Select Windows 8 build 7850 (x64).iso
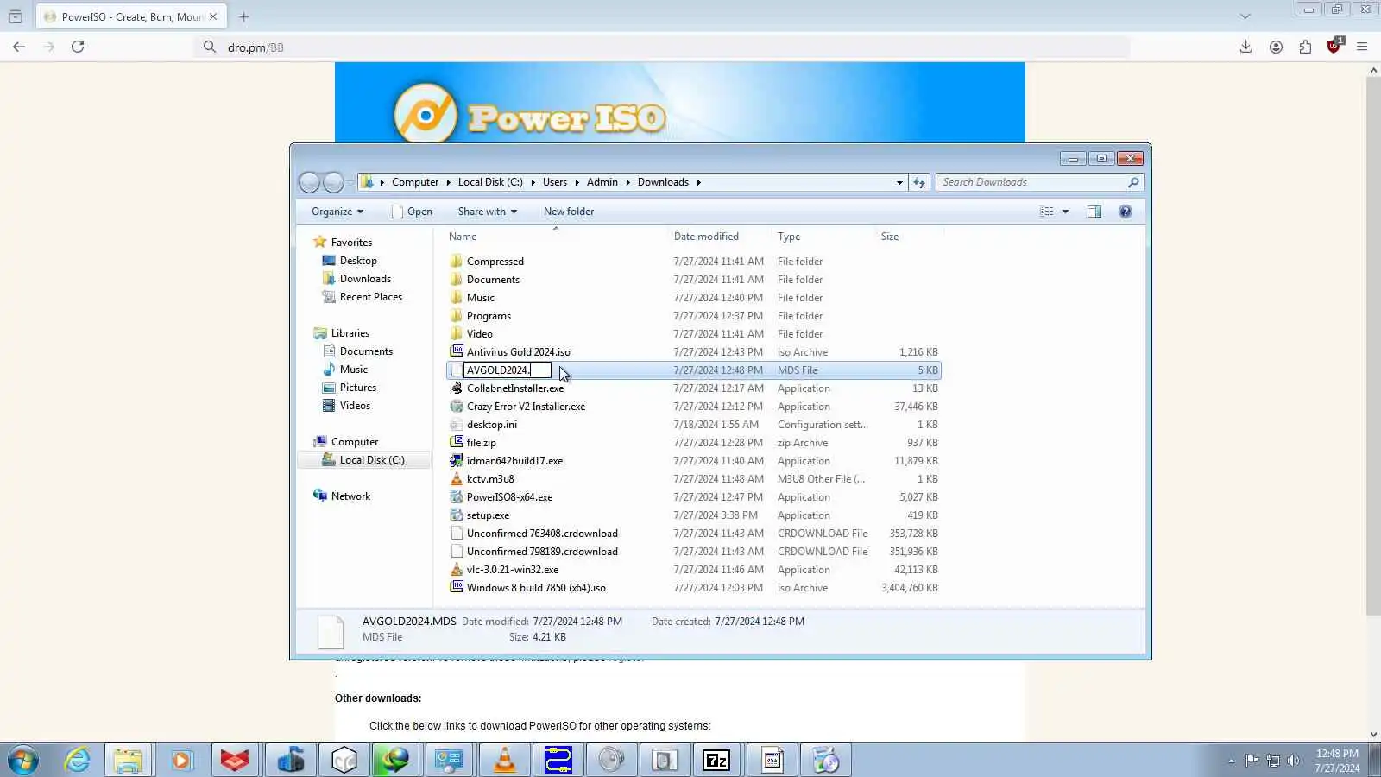1381x777 pixels. 536,588
